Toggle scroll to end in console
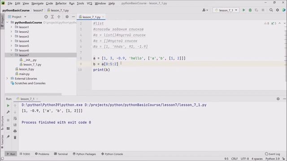287x161 pixels. click(15, 125)
